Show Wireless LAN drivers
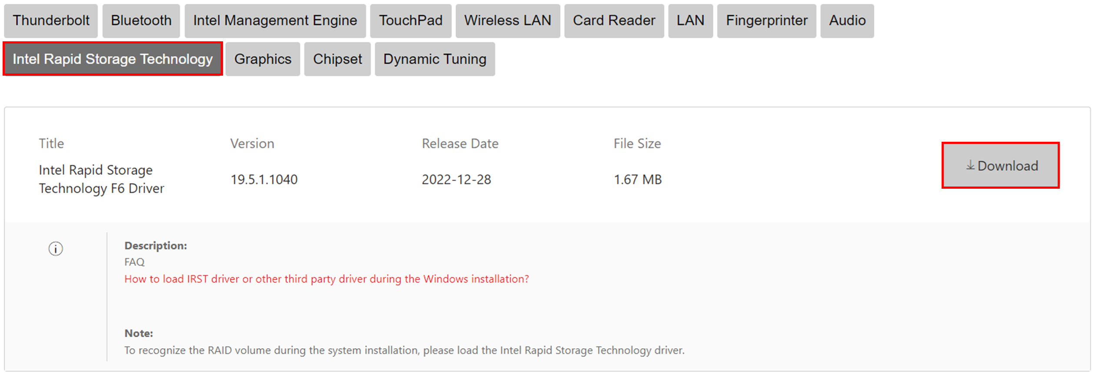 (x=507, y=21)
